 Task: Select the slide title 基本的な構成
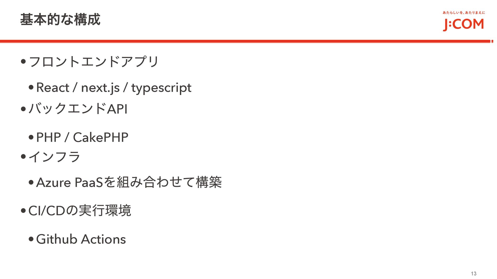pyautogui.click(x=60, y=20)
